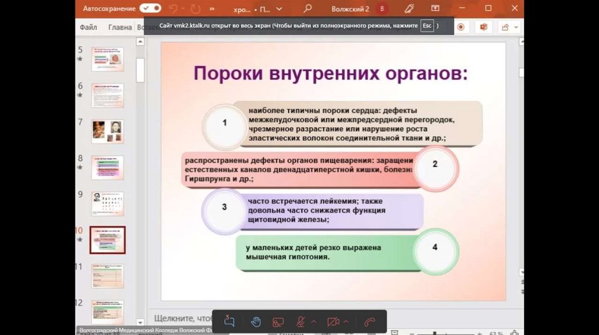Toggle the Автосохранение switch
This screenshot has width=599, height=335.
[150, 9]
